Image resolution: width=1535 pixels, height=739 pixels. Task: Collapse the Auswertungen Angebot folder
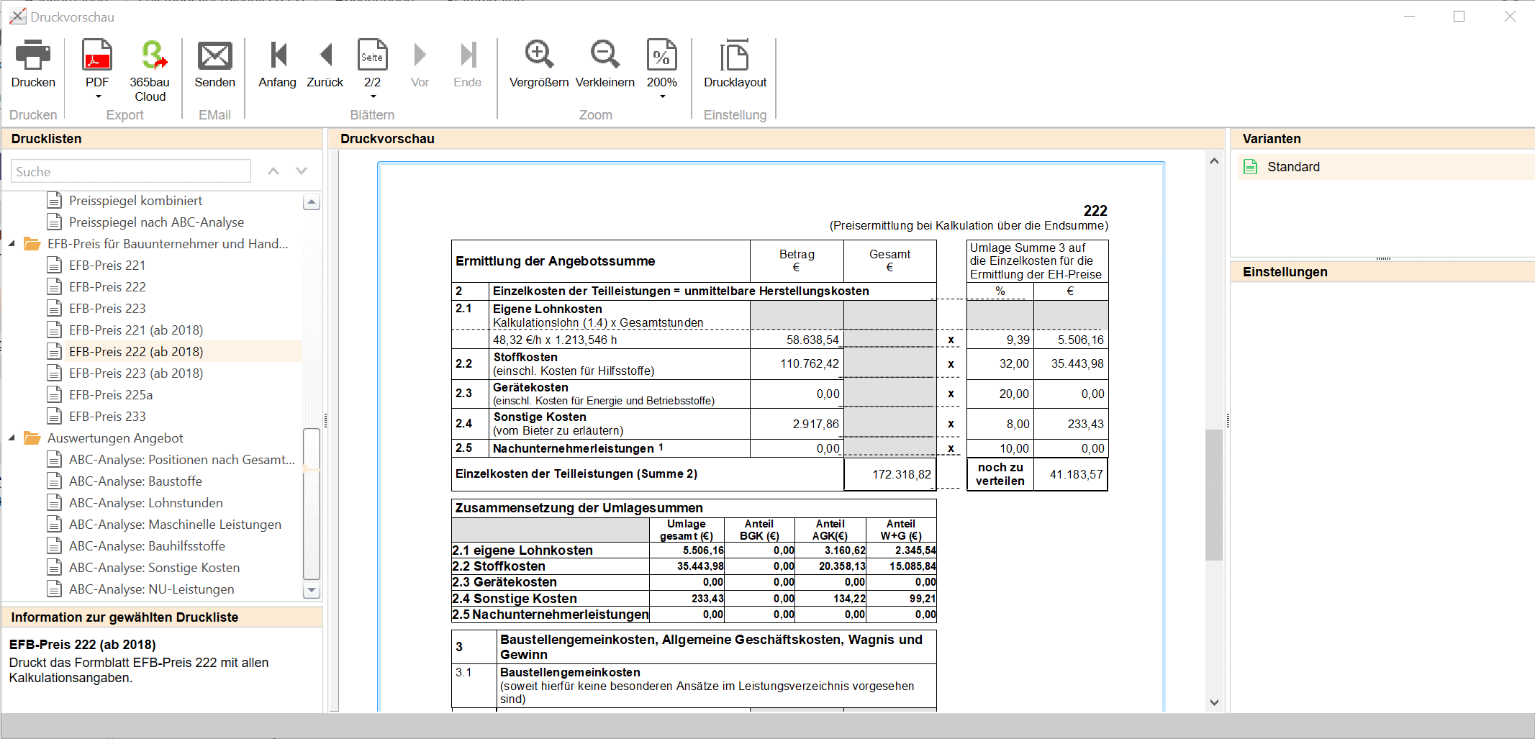click(12, 438)
